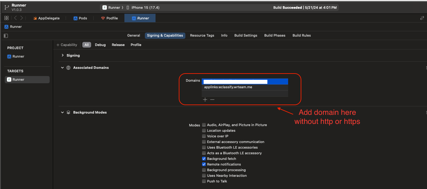Click the code review arrows icon on the right

(422, 18)
